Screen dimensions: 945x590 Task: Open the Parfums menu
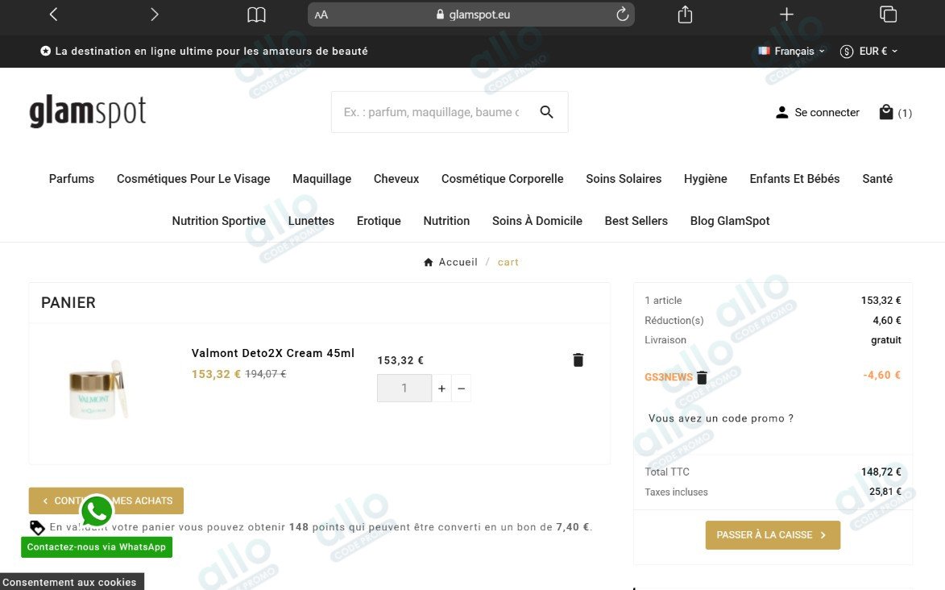(72, 179)
